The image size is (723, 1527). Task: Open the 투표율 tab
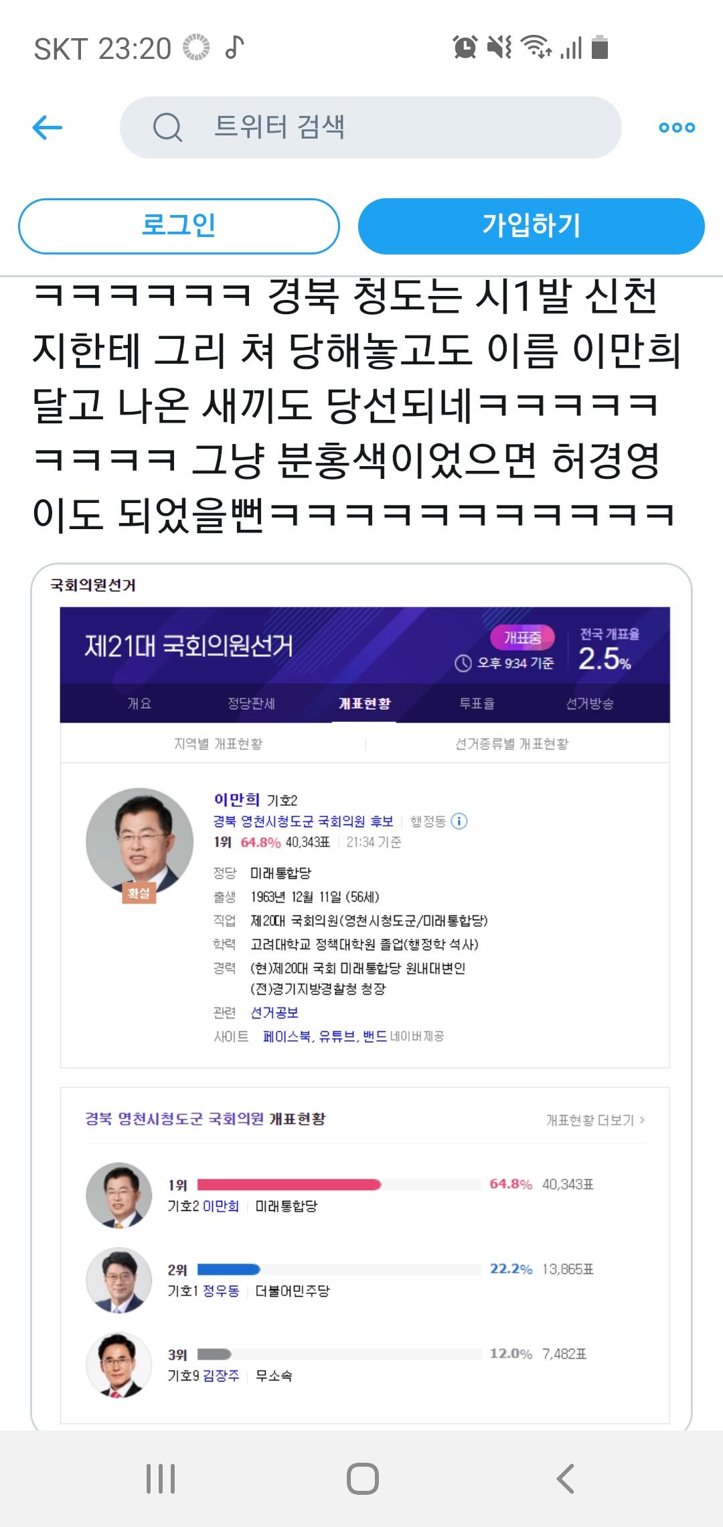(477, 703)
